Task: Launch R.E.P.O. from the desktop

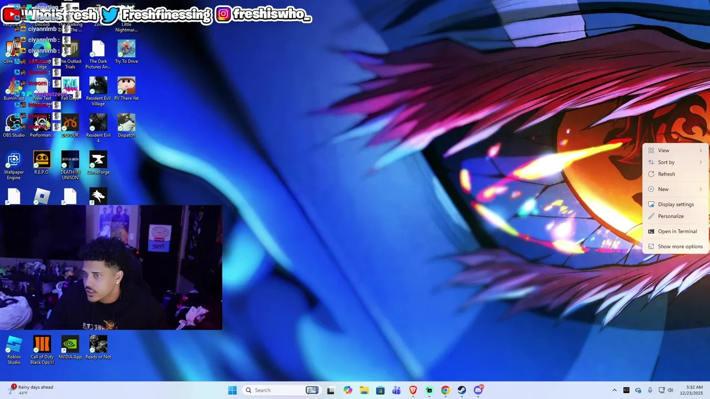Action: [42, 163]
